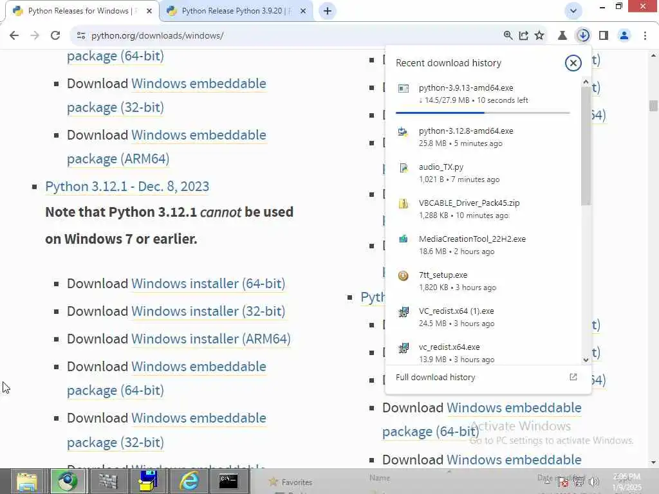Open audio_TX.py download entry
The width and height of the screenshot is (659, 494).
[x=483, y=173]
